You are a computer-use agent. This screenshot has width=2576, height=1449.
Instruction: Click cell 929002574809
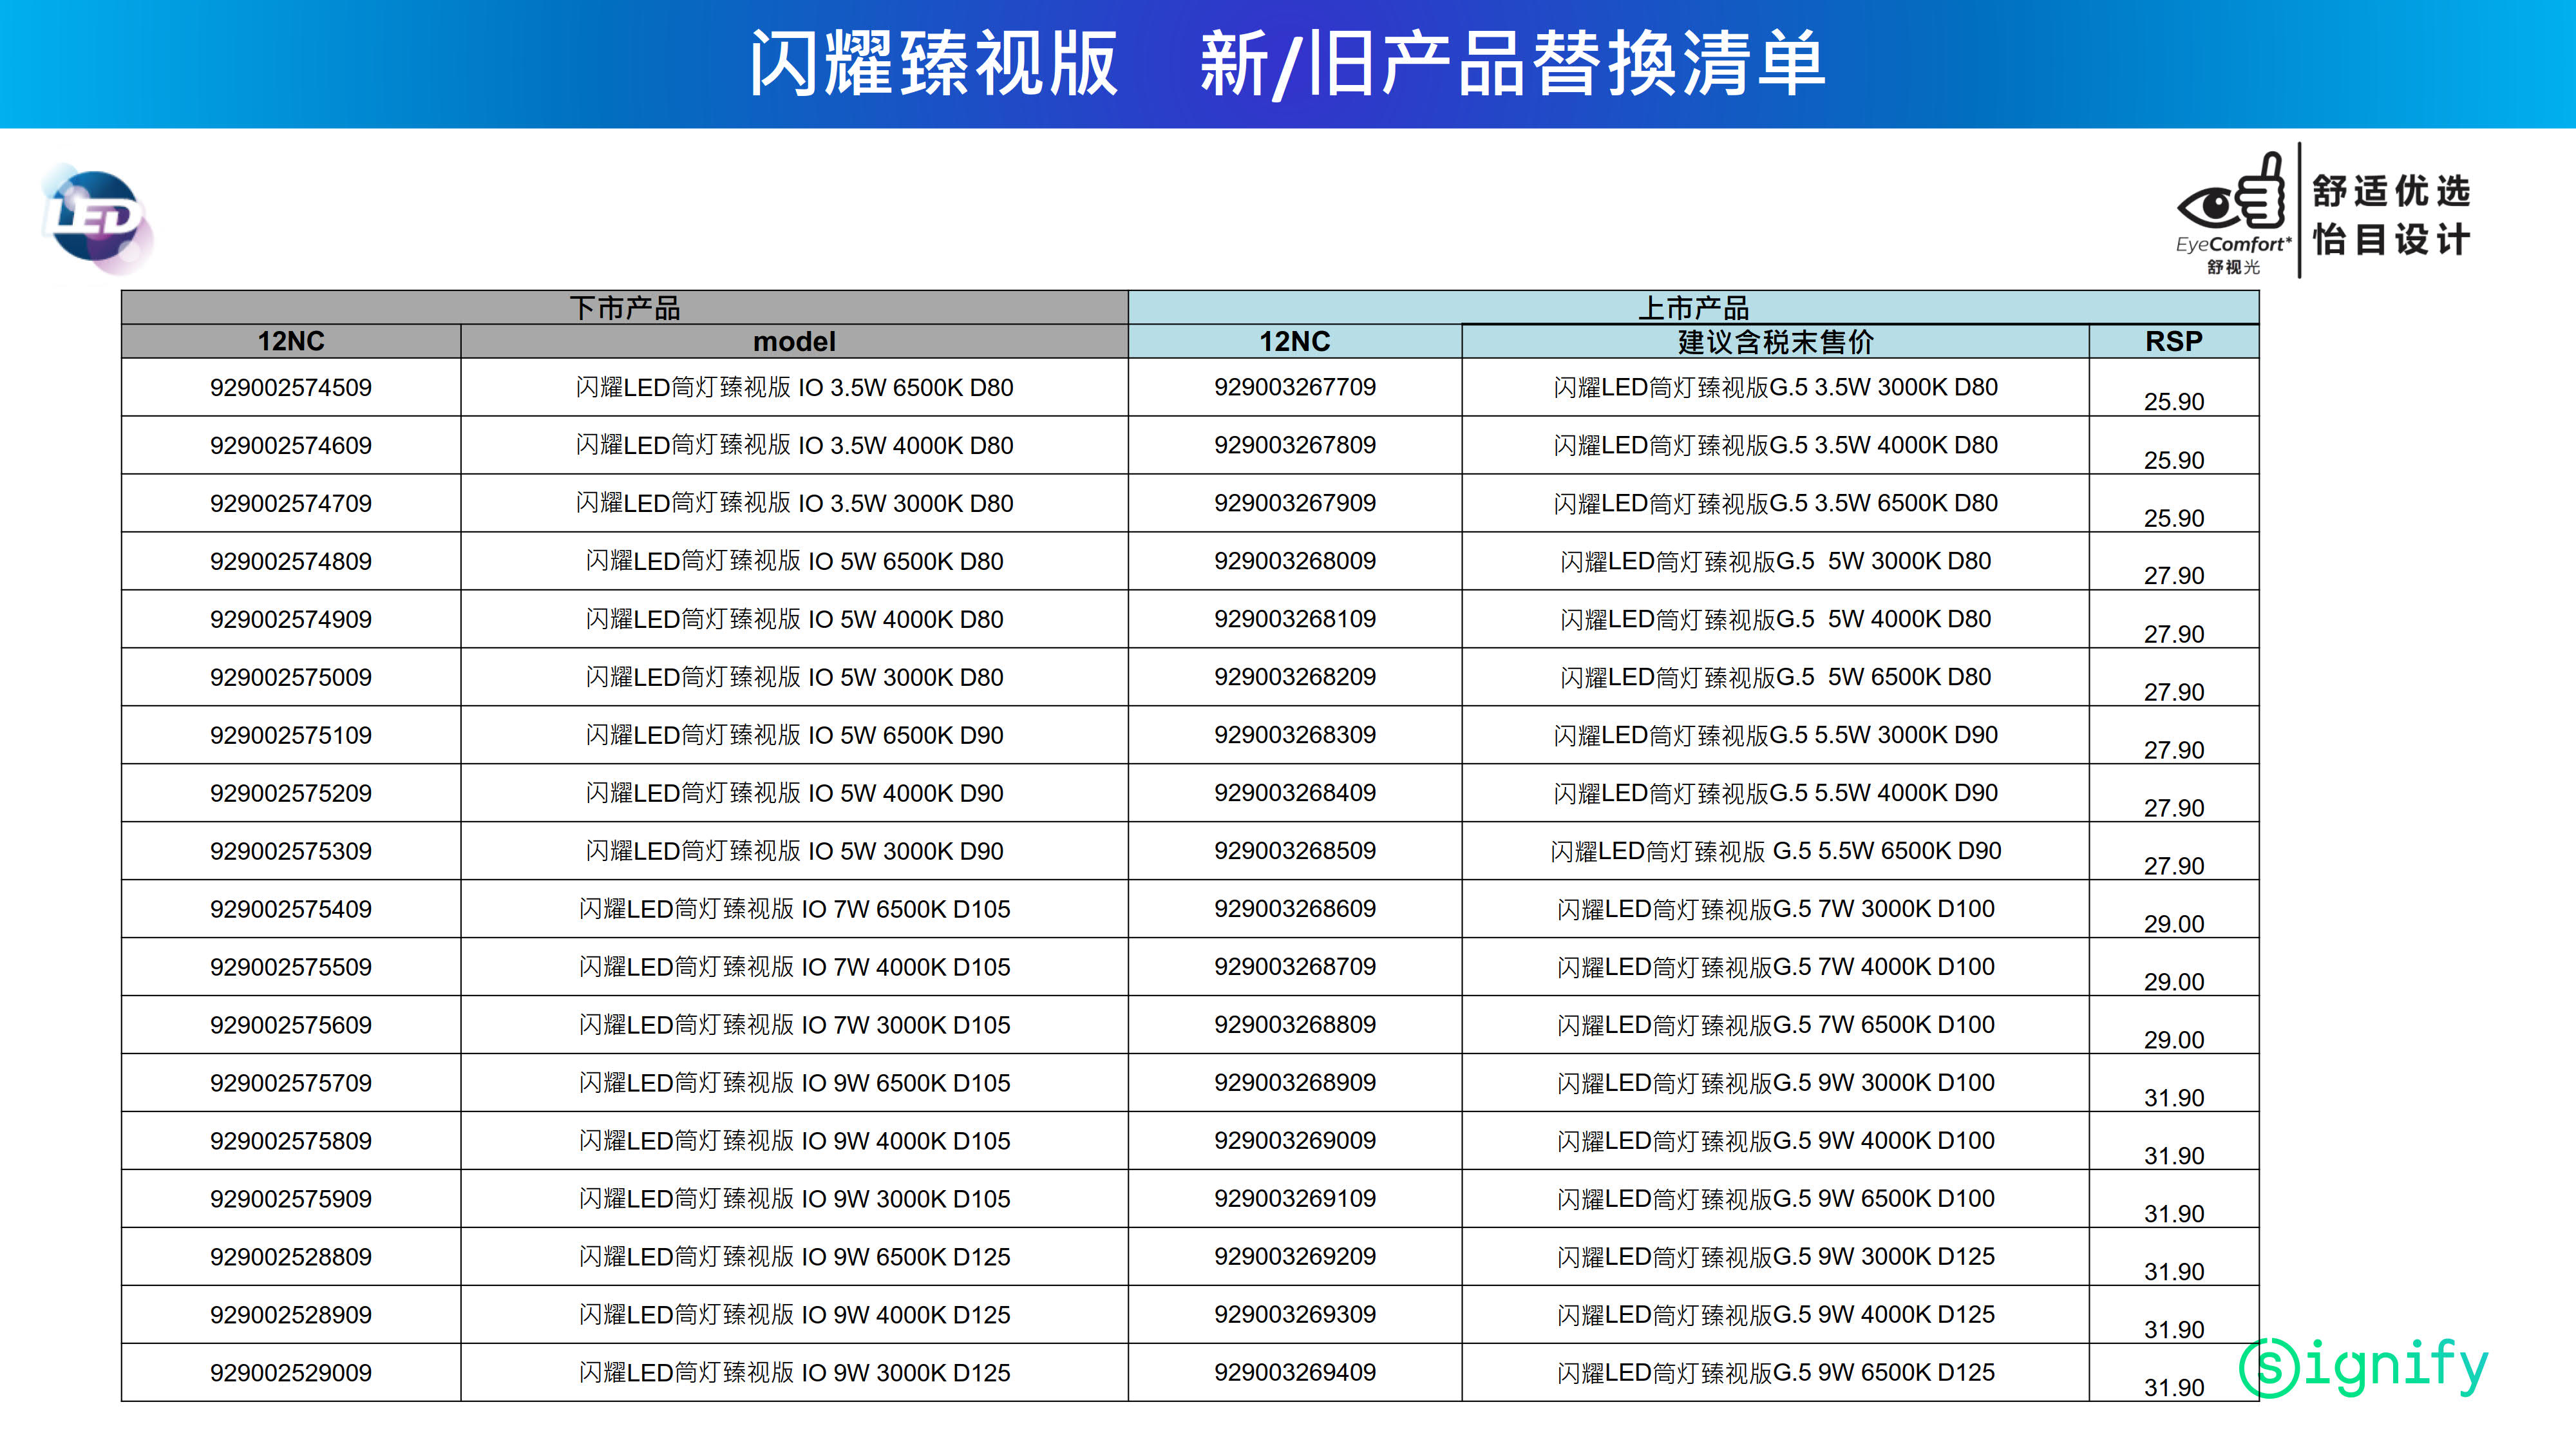(291, 562)
